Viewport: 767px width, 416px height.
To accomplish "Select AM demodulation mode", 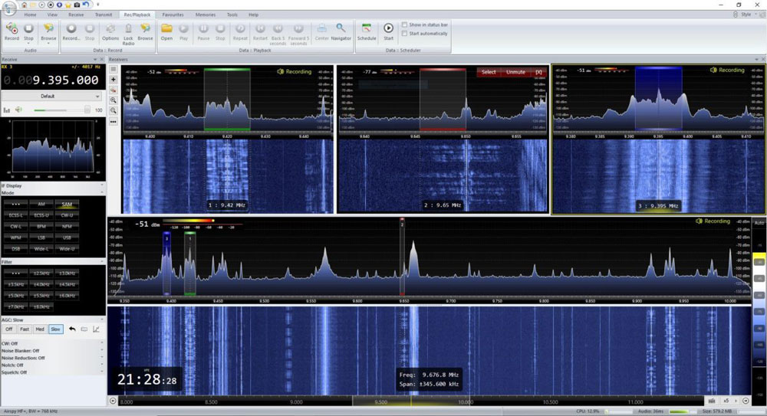I will (x=41, y=204).
